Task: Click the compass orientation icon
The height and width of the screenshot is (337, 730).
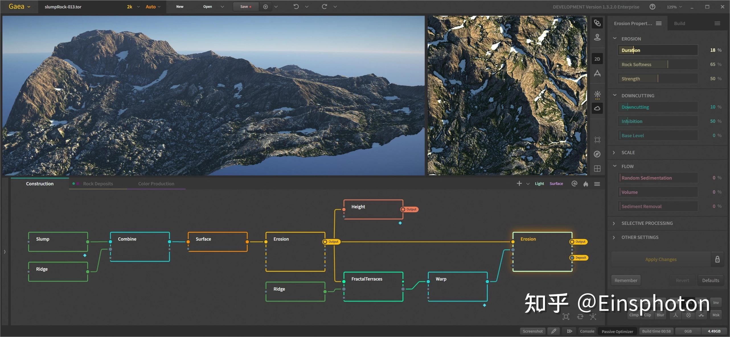Action: (x=597, y=154)
